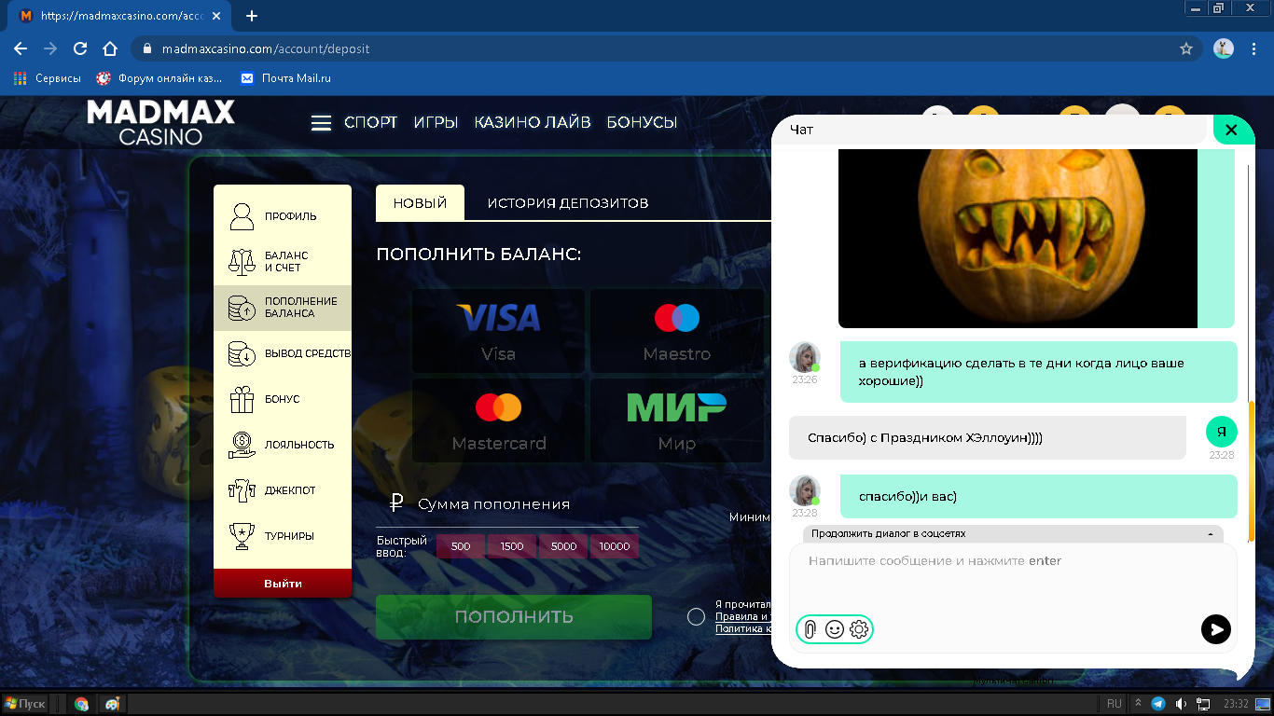Choose quick amount 10000
The height and width of the screenshot is (716, 1274).
point(615,546)
